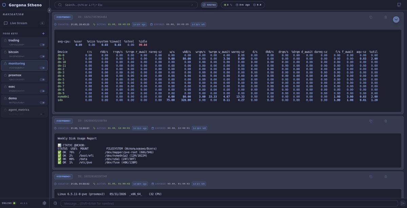Click the lock icon next to demo
407x208 pixels.
[x=5, y=98]
